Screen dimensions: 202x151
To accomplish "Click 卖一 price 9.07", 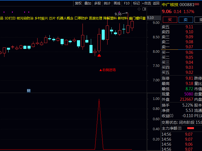I will point(189,47).
